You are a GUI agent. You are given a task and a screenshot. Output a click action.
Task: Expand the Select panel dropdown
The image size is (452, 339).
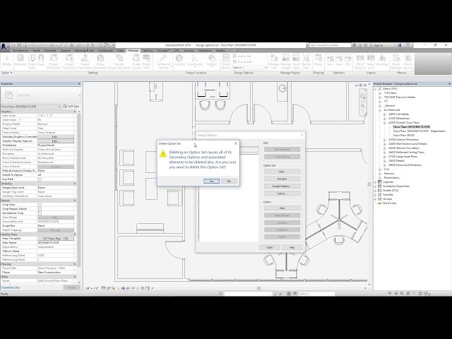7,73
